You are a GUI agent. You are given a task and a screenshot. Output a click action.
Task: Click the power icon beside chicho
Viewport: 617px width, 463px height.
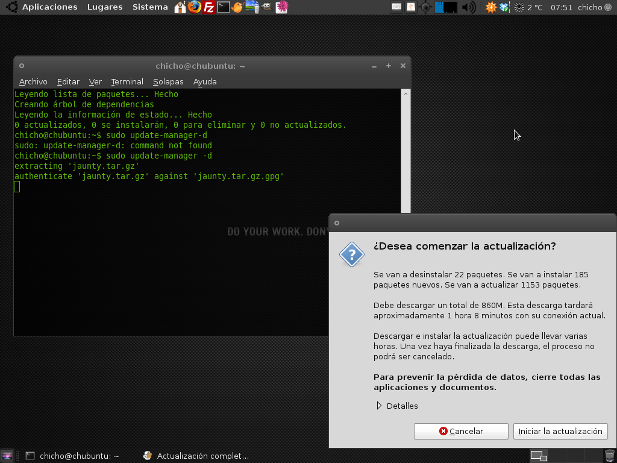click(608, 7)
